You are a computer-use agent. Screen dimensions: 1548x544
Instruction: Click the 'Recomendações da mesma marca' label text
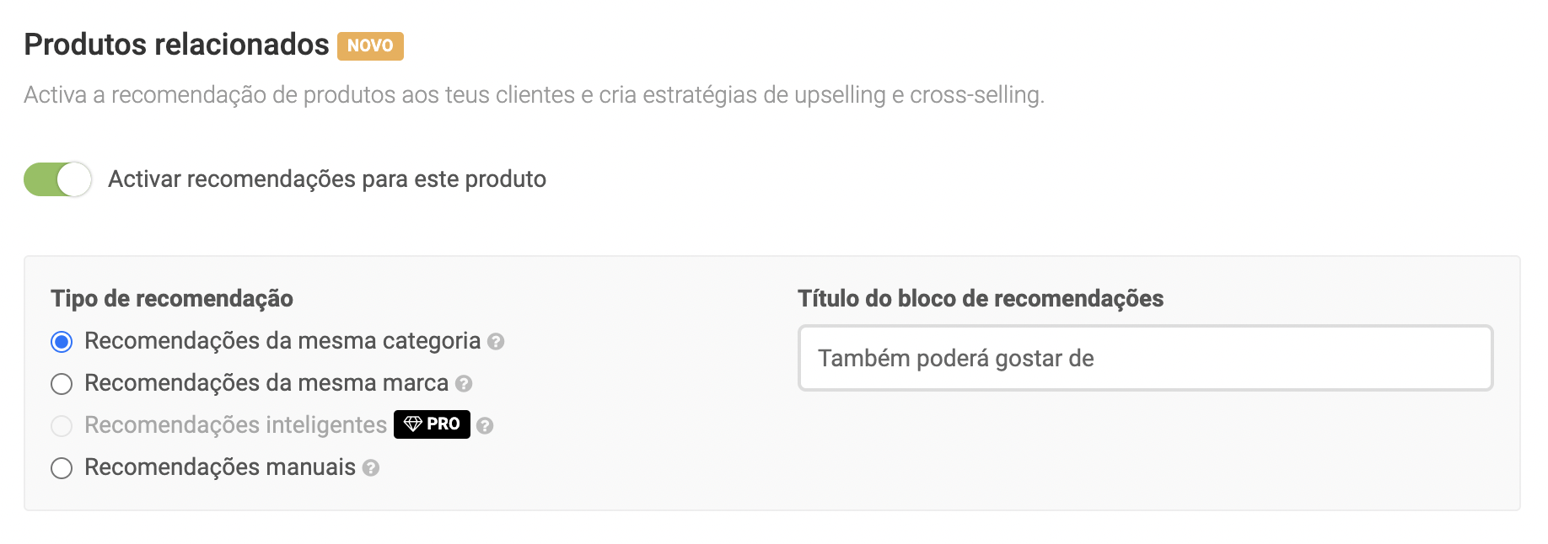coord(266,383)
